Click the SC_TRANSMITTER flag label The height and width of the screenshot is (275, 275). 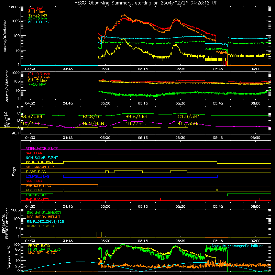[40, 167]
